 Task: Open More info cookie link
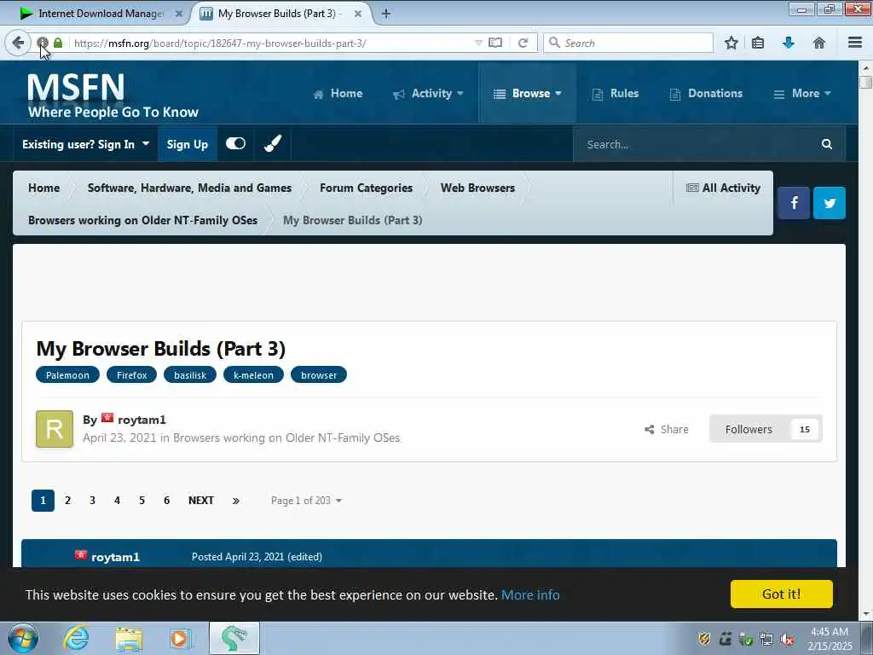[530, 594]
